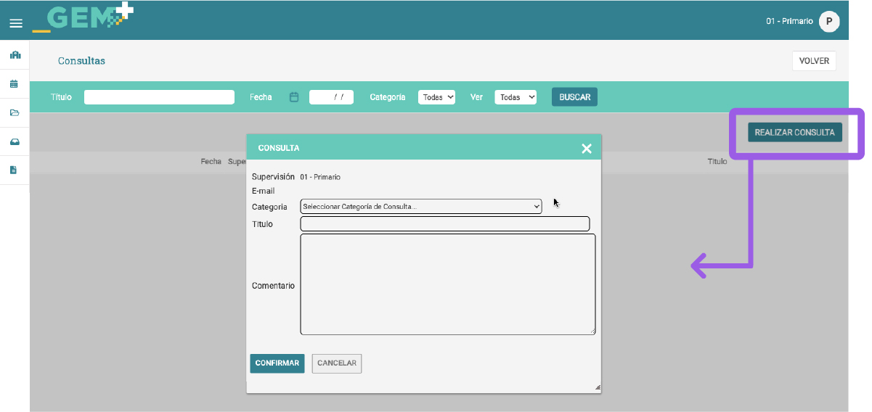
Task: Click the CANCELAR button
Action: click(337, 363)
